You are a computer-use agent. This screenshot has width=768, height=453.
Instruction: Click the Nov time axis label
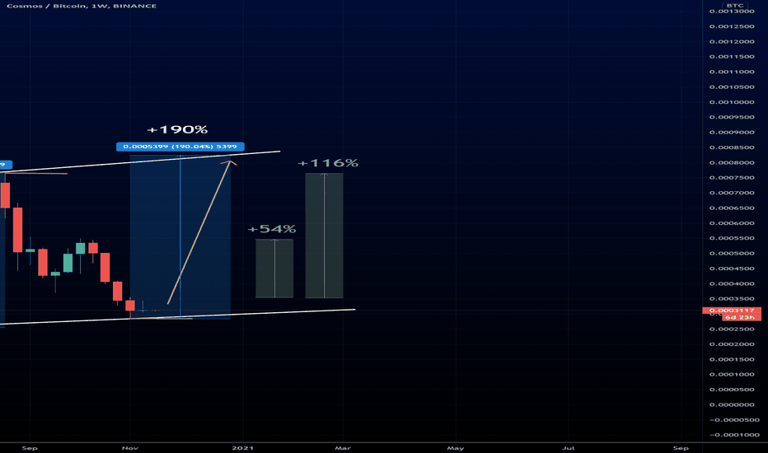130,448
